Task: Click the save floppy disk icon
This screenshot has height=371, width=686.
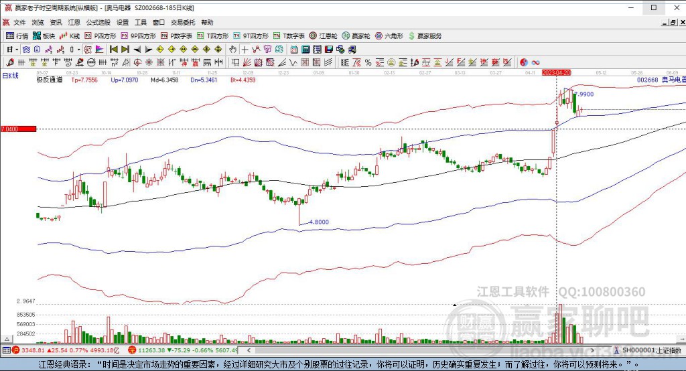Action: [328, 50]
